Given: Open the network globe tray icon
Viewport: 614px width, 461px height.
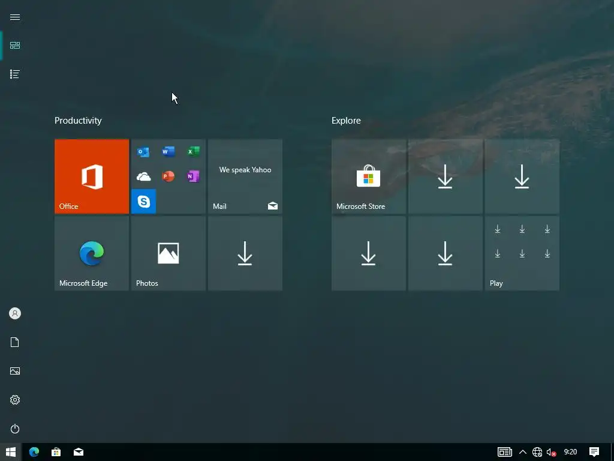Looking at the screenshot, I should point(537,453).
